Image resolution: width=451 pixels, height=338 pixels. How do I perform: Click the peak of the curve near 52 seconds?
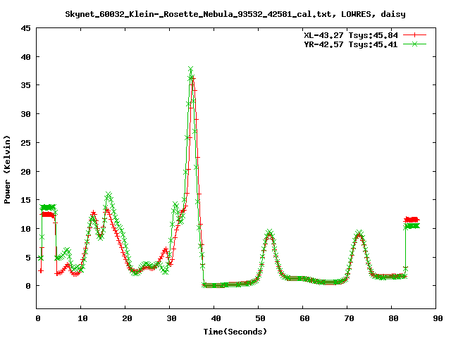(269, 232)
